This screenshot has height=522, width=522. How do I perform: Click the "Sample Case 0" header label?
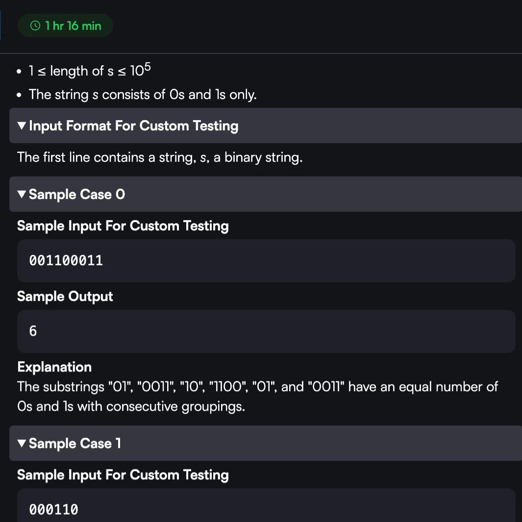pyautogui.click(x=77, y=195)
